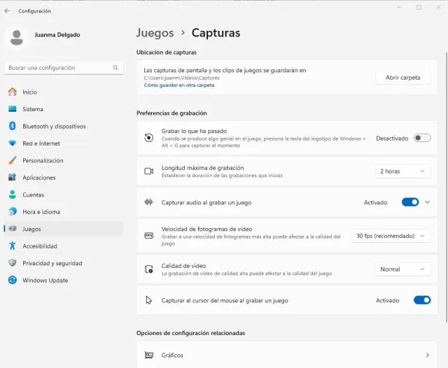Click the Personalización paintbrush icon
This screenshot has height=368, width=448.
click(x=12, y=160)
